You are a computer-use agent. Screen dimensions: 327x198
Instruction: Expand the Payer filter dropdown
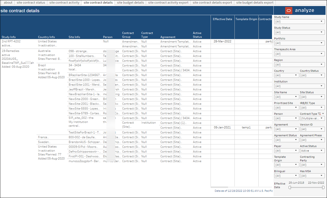pyautogui.click(x=286, y=150)
